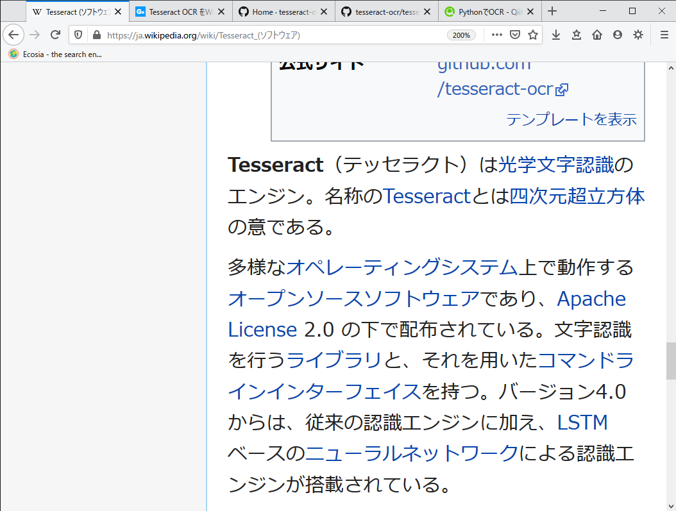676x511 pixels.
Task: Go to the homepage using the home icon
Action: coord(596,35)
